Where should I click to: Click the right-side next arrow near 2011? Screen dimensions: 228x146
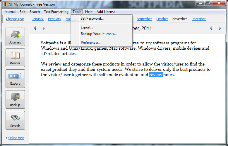220,28
